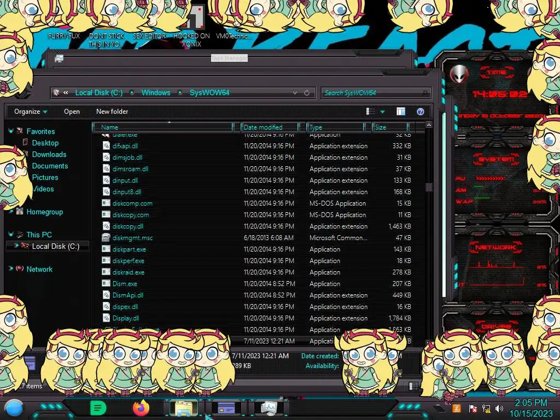Refresh the SysWOW64 folder

click(x=307, y=93)
